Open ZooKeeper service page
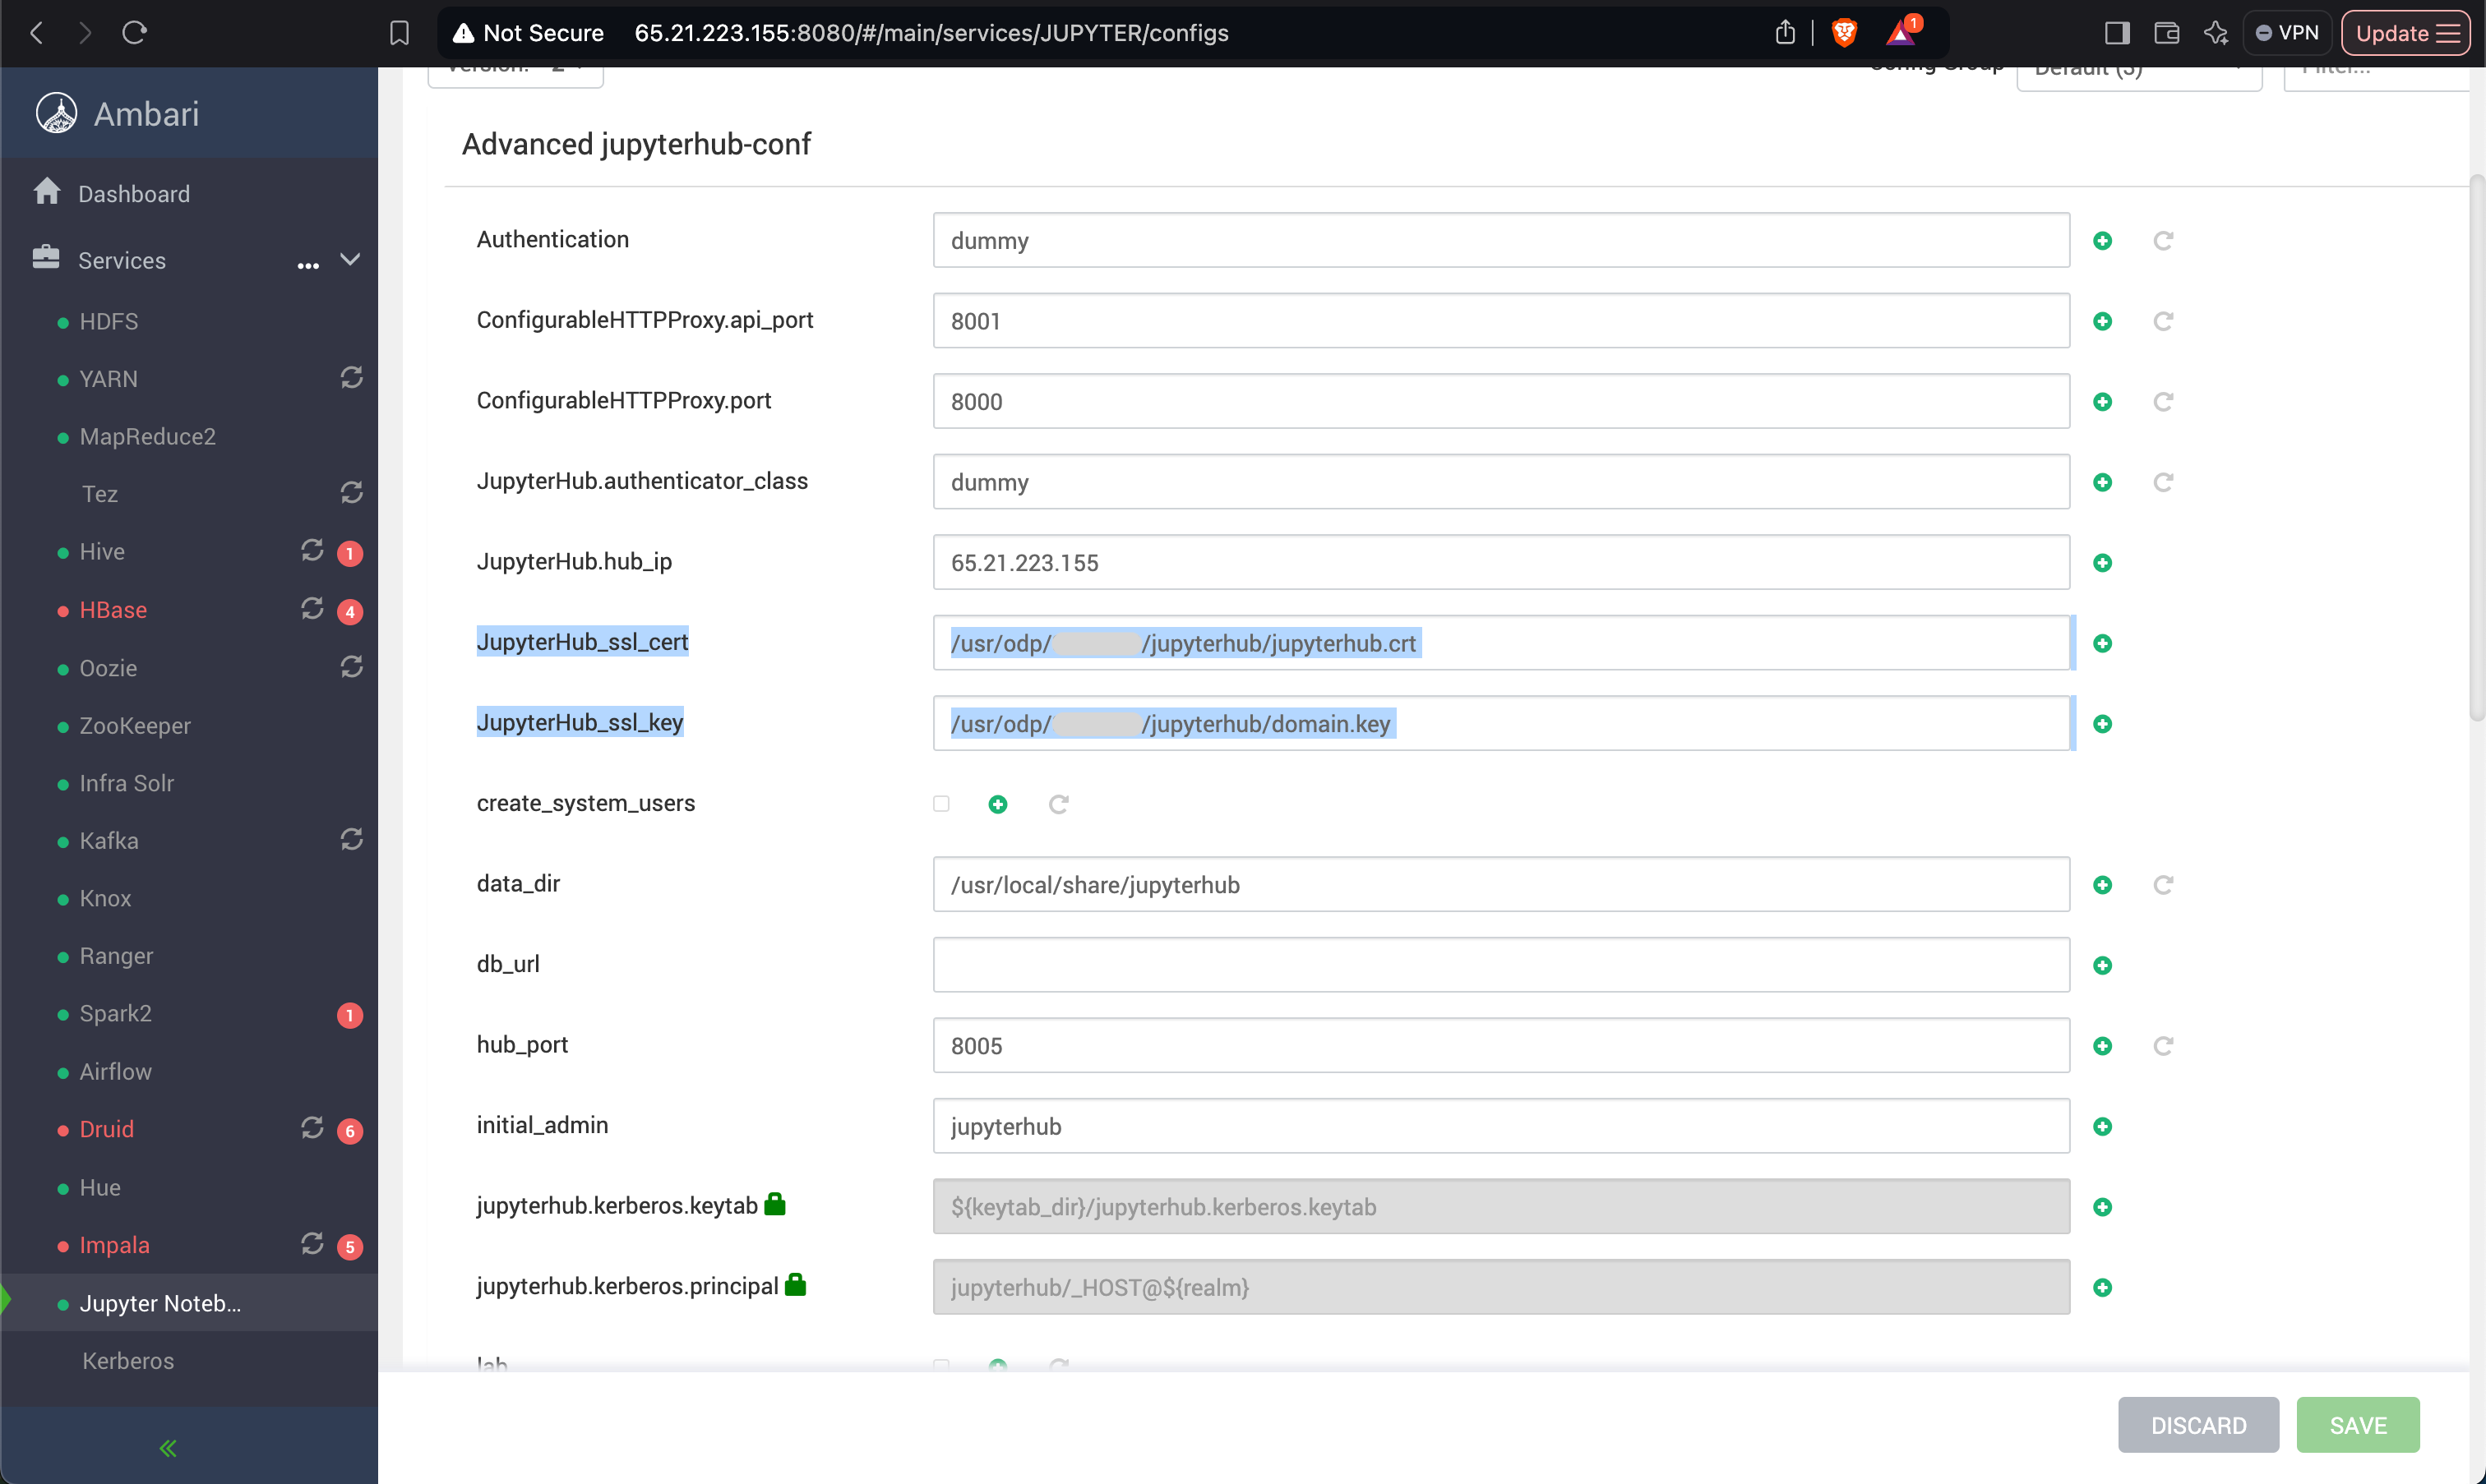The image size is (2486, 1484). click(135, 725)
